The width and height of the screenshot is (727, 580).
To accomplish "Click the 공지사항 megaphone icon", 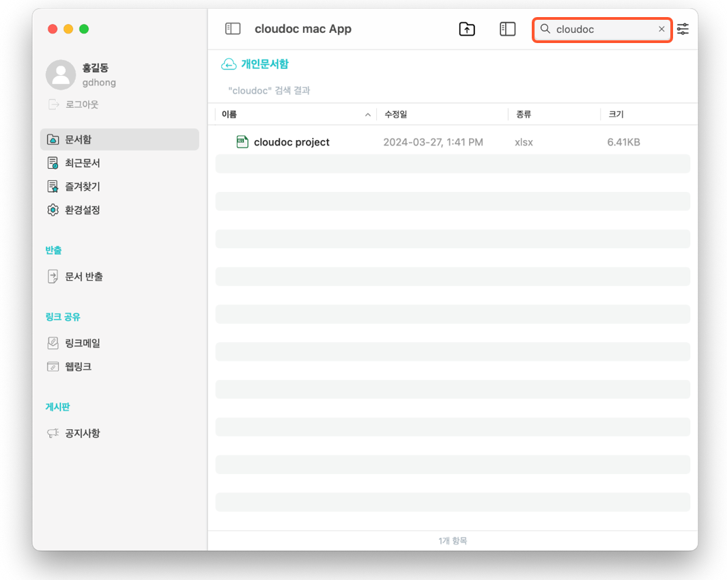I will click(53, 433).
